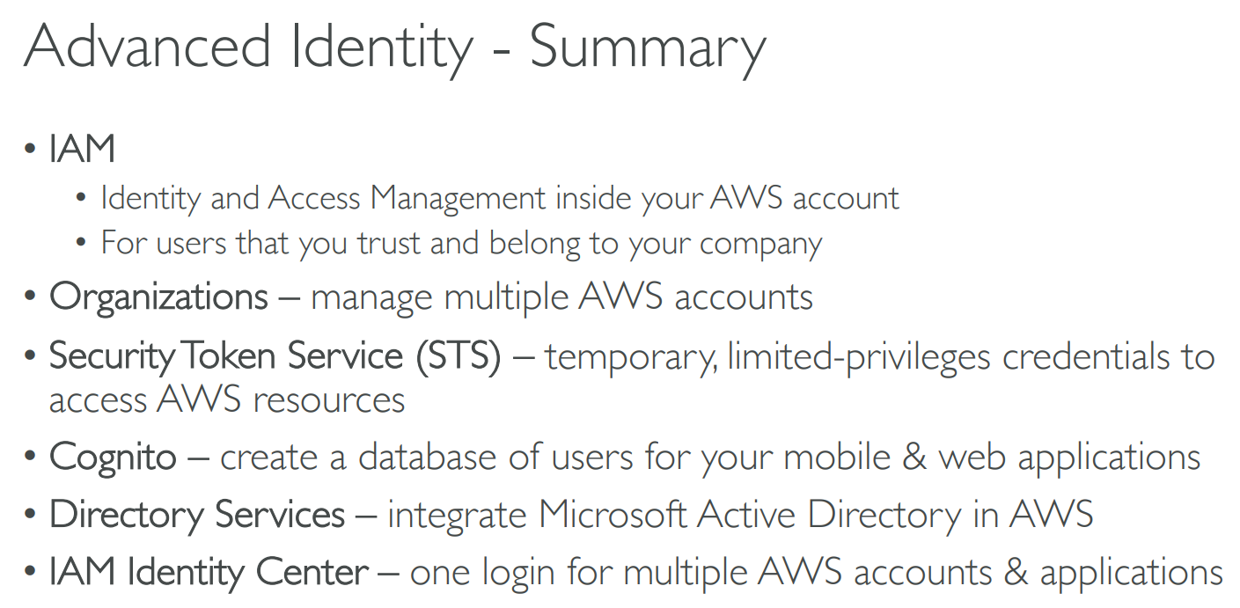The height and width of the screenshot is (608, 1240).
Task: Select the "Security Token Service (STS)" term
Action: [x=275, y=356]
